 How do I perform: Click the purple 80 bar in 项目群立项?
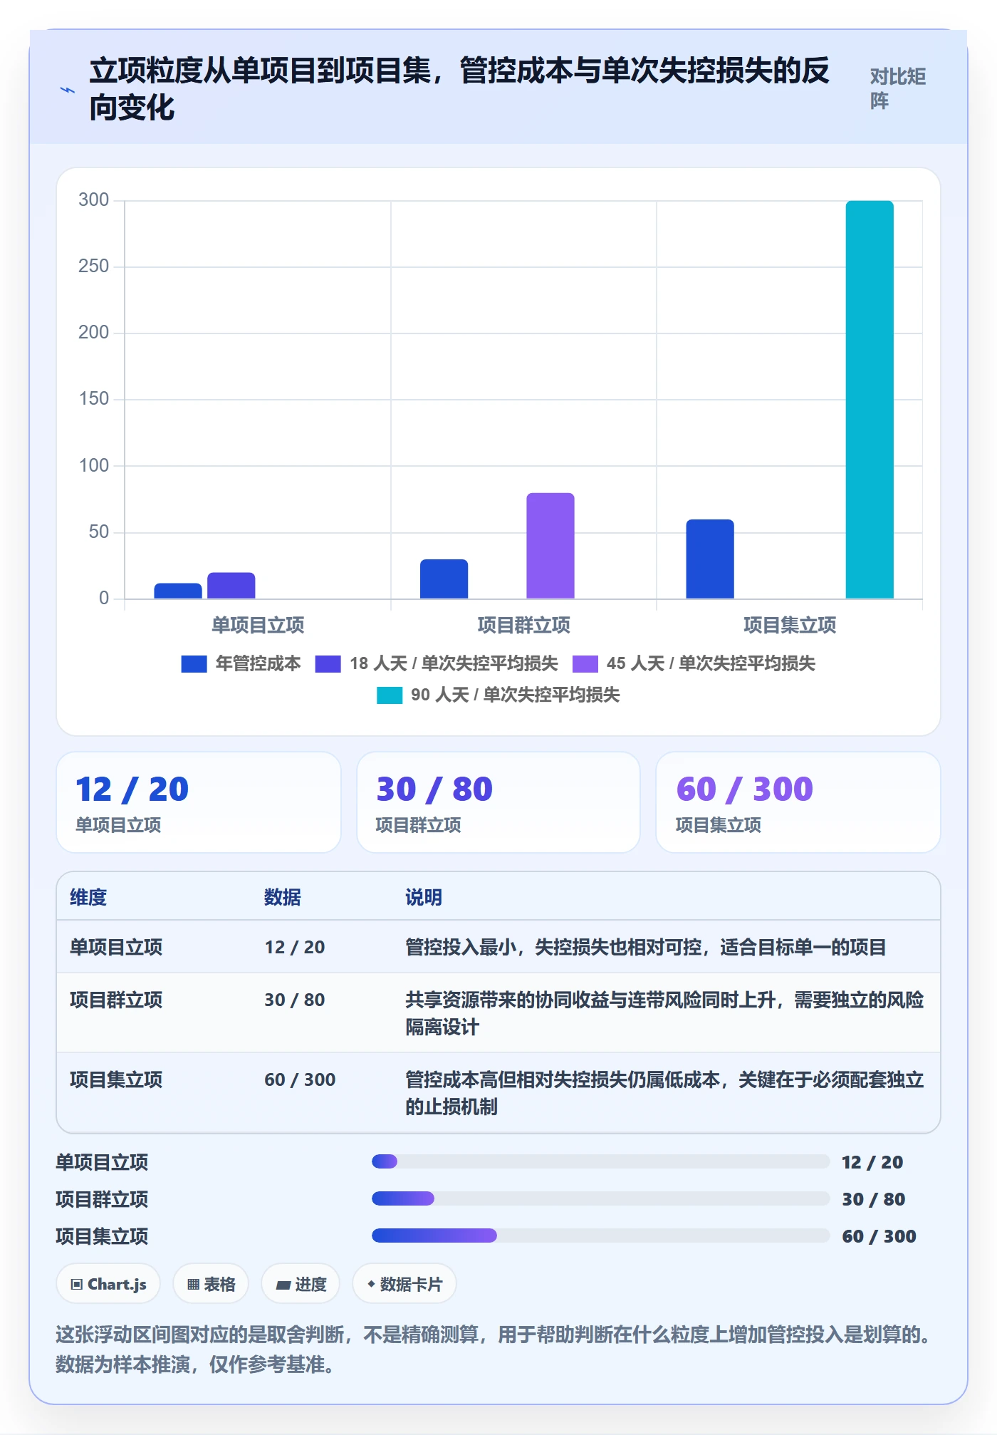550,546
